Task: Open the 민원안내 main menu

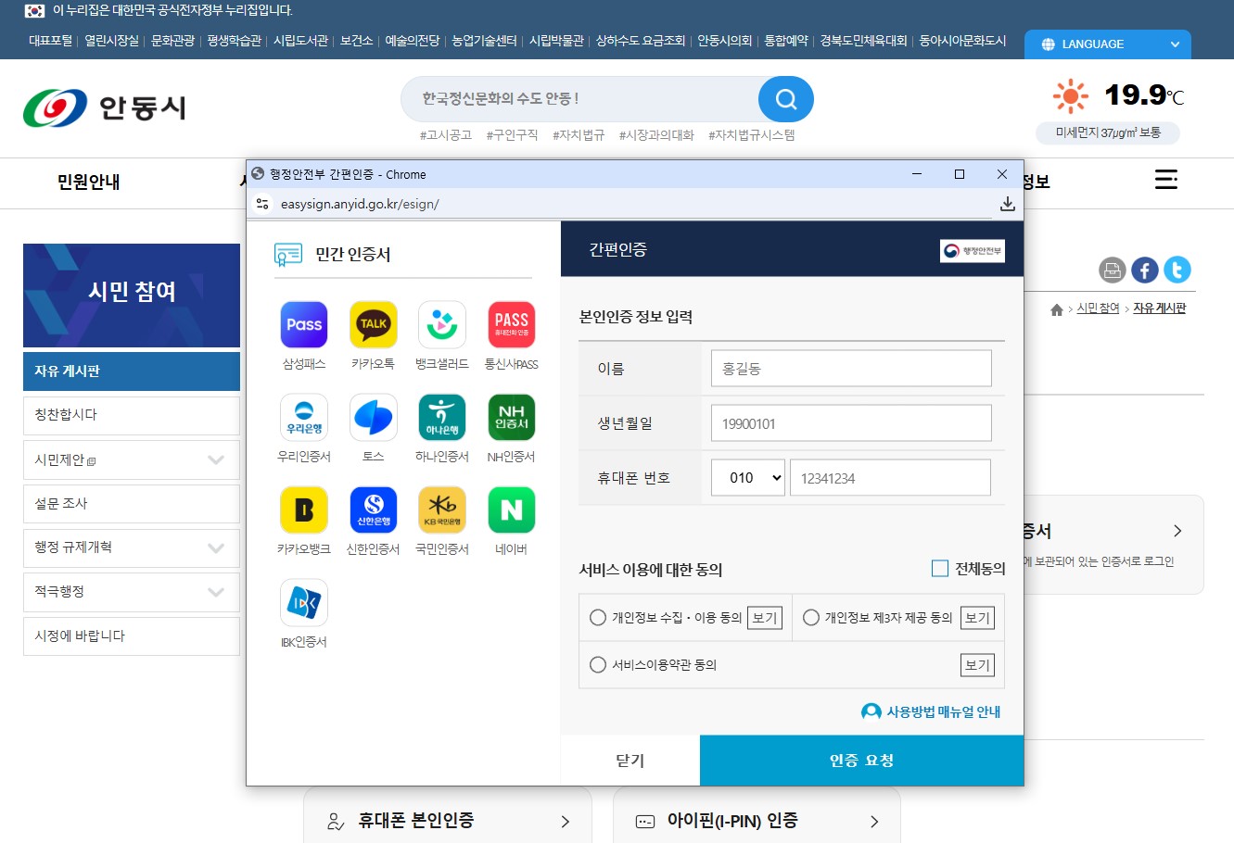Action: [89, 182]
